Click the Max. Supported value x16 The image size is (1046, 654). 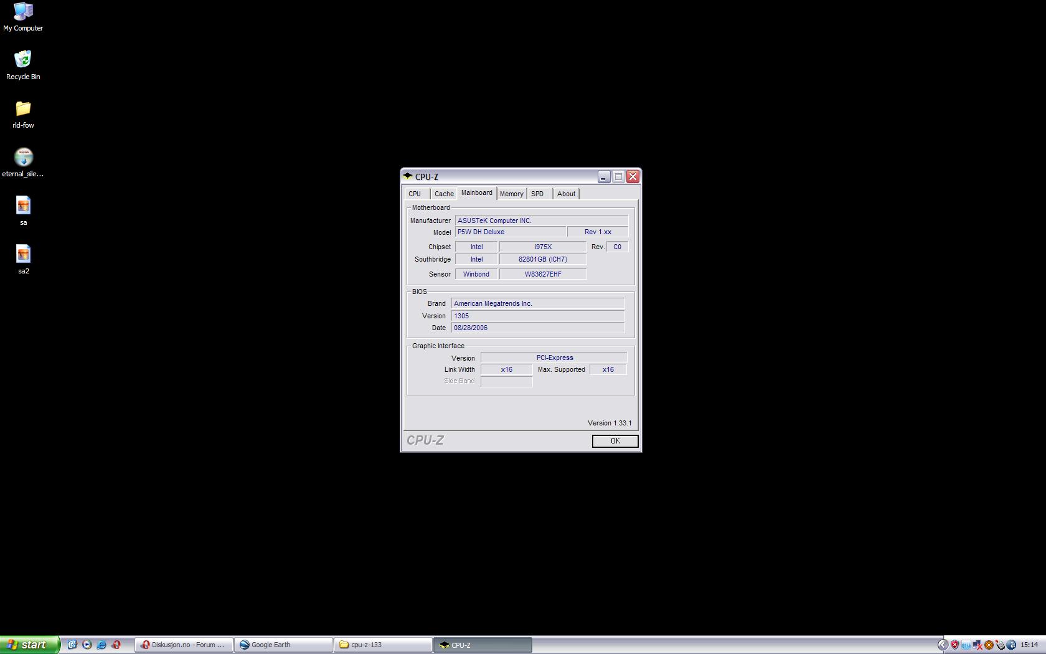(608, 369)
